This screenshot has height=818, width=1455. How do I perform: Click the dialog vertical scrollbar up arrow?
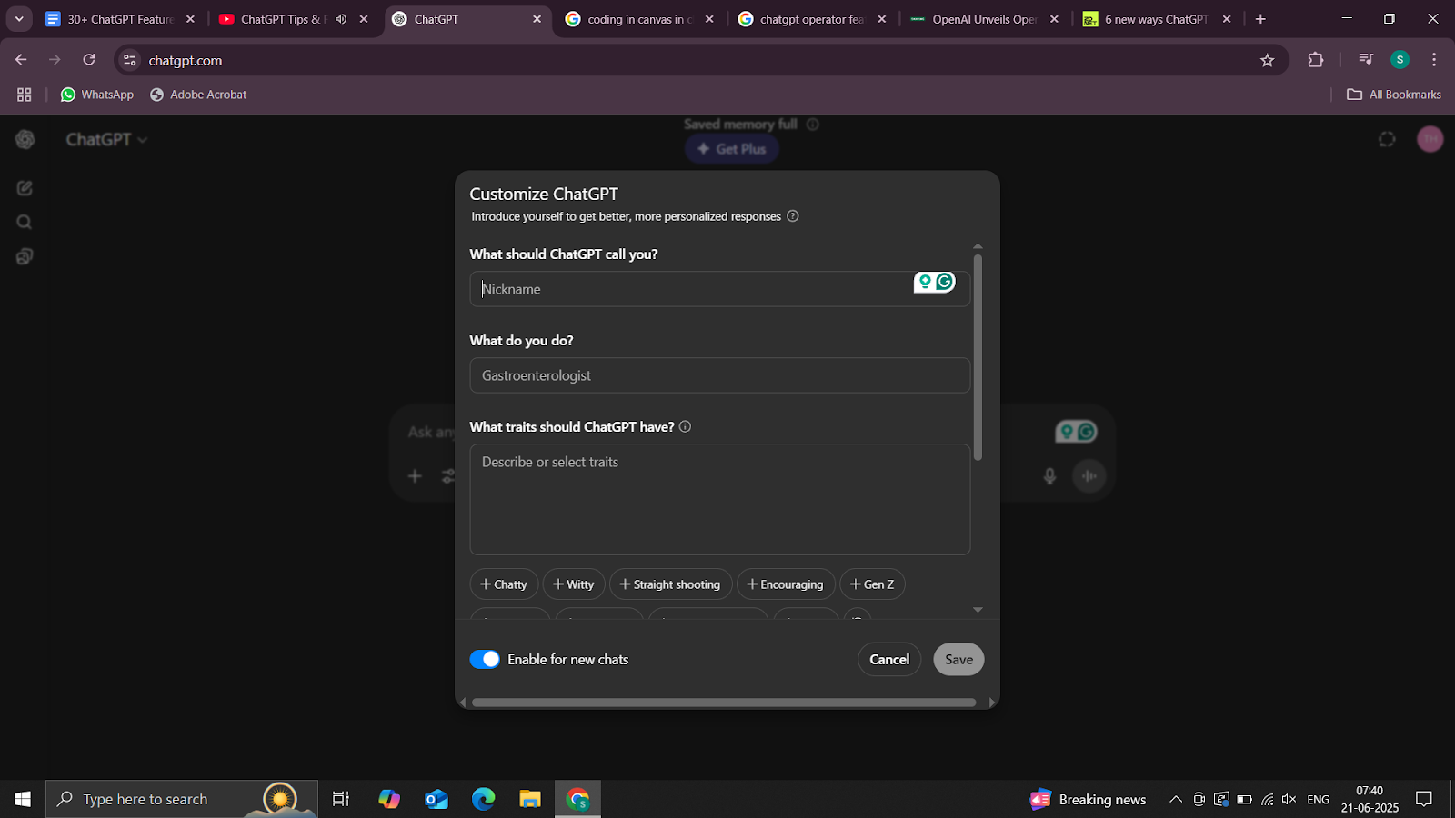click(978, 246)
